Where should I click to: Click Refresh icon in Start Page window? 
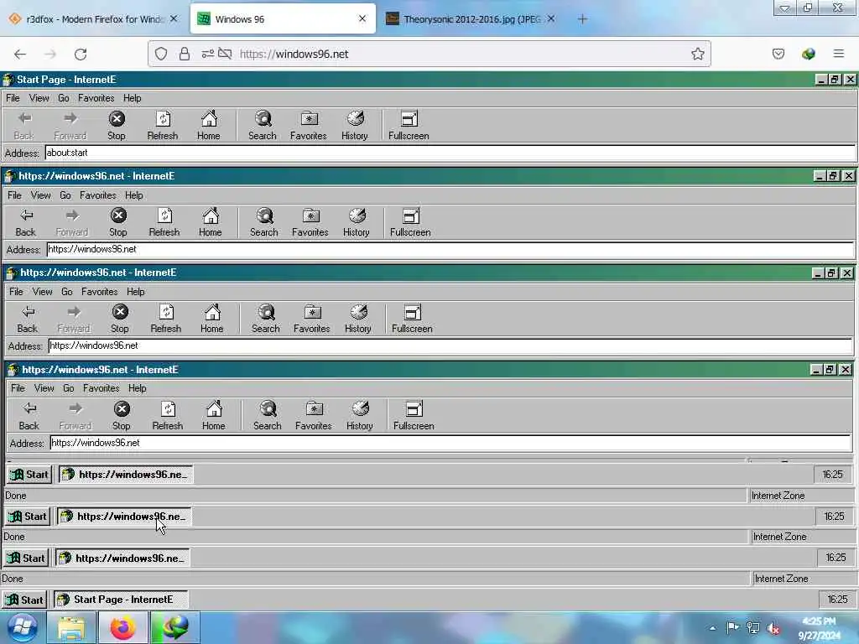coord(162,126)
